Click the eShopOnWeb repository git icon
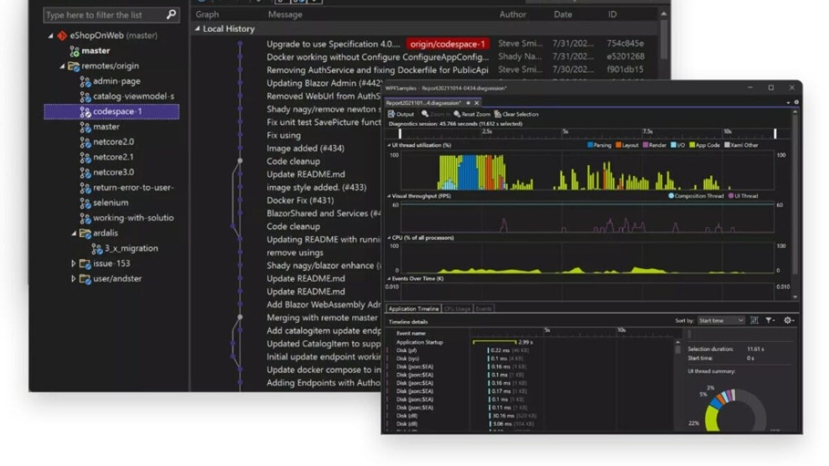The image size is (829, 466). click(62, 36)
